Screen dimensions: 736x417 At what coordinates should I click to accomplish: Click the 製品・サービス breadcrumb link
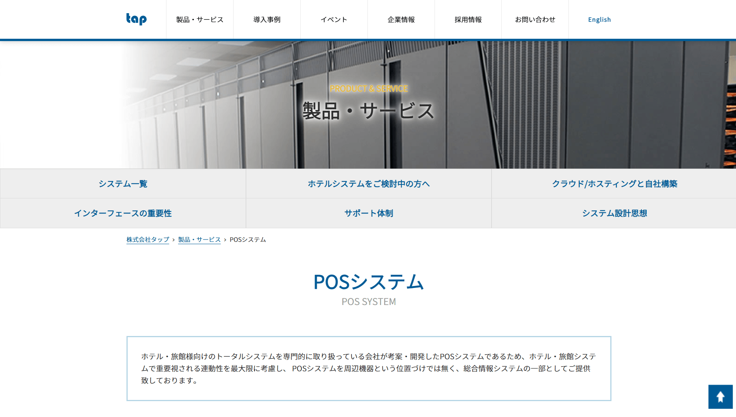click(x=199, y=240)
